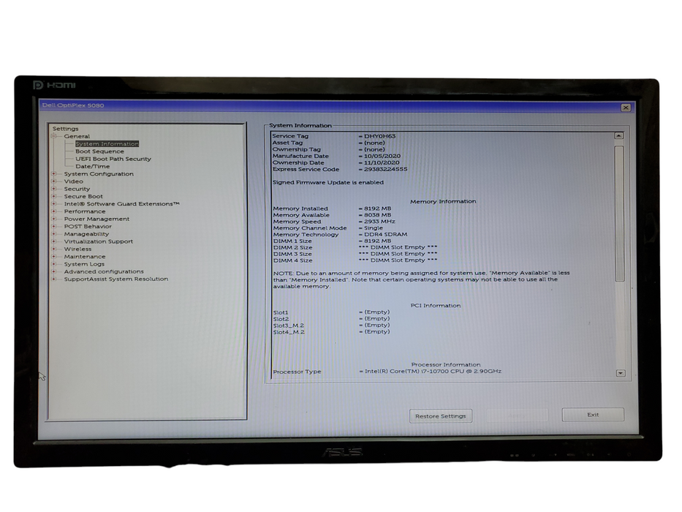
Task: Click the Processor Type i7-10700 value
Action: pyautogui.click(x=433, y=372)
